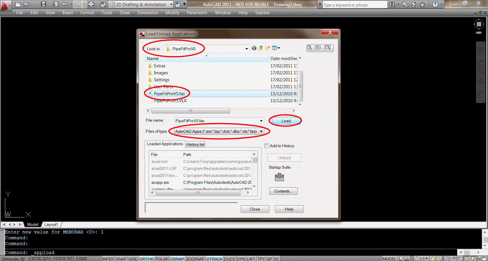Click the toolbar lock padlock icon

(x=453, y=259)
